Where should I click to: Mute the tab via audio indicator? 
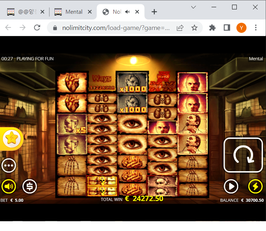coord(127,12)
